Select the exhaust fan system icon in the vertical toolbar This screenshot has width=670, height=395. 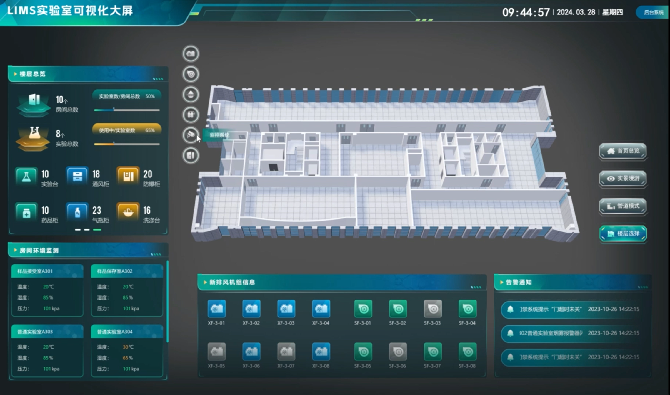pyautogui.click(x=191, y=74)
